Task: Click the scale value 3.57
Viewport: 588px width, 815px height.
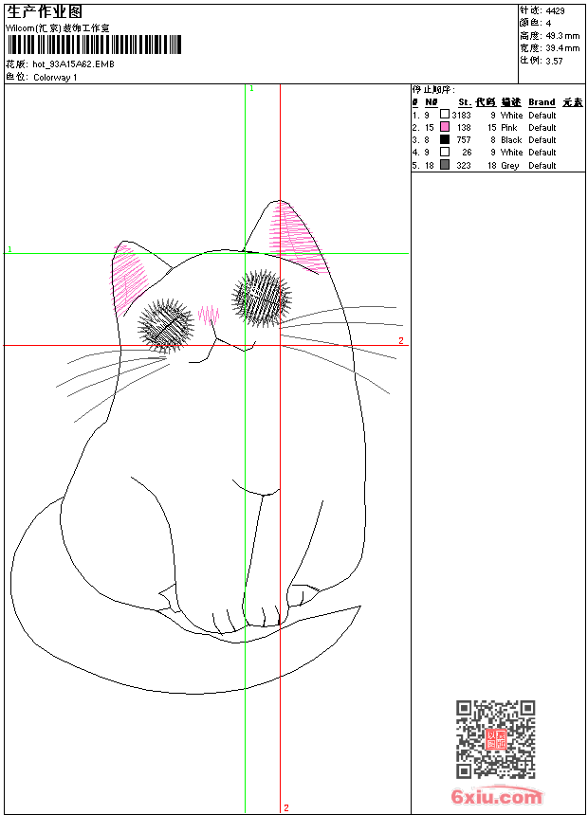Action: 554,61
